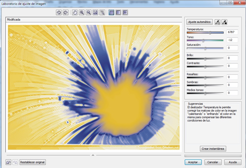The height and width of the screenshot is (168, 246).
Task: Click the fit image to window icon
Action: (x=95, y=12)
